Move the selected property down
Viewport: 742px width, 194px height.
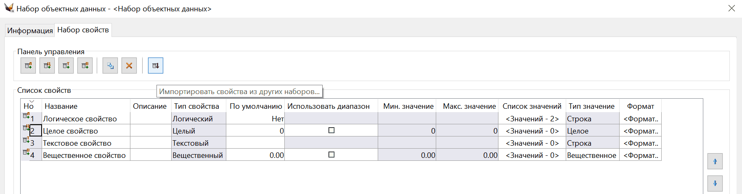click(x=715, y=183)
